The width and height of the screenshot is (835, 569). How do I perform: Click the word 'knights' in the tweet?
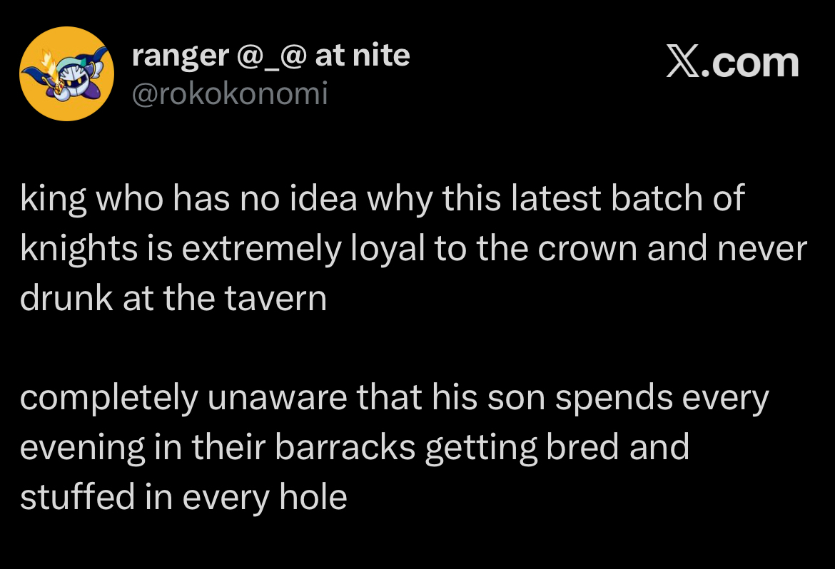point(79,249)
